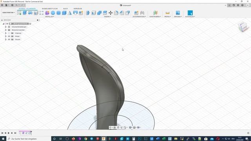Open the AUSWÄHLEN dropdown menu
The height and width of the screenshot is (141, 251).
(190, 16)
